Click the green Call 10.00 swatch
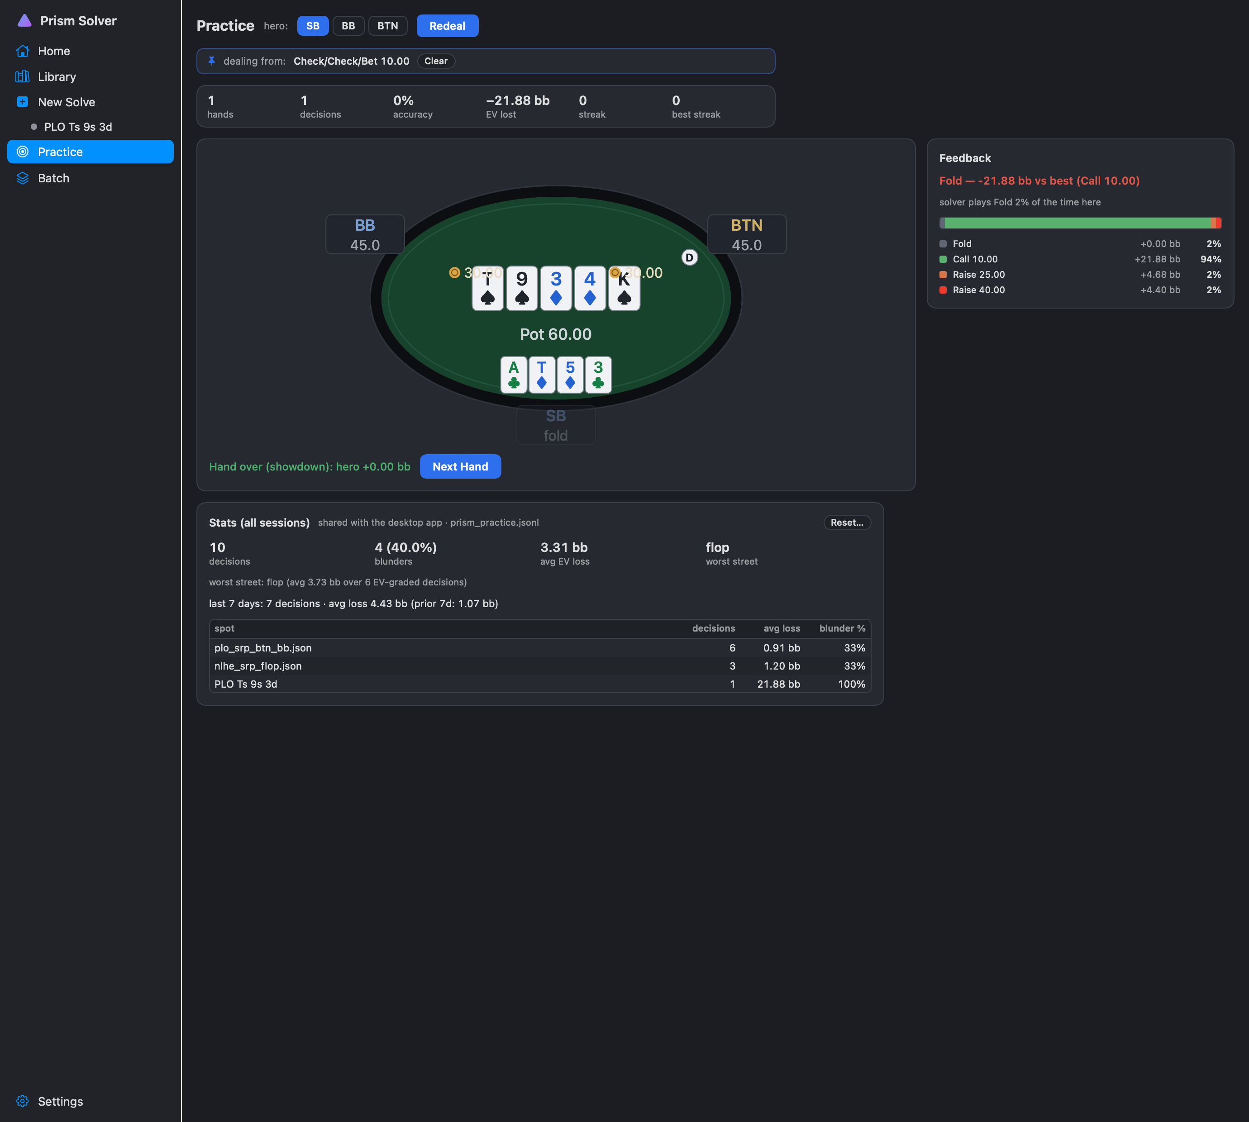Screen dimensions: 1249x1122 click(x=943, y=260)
